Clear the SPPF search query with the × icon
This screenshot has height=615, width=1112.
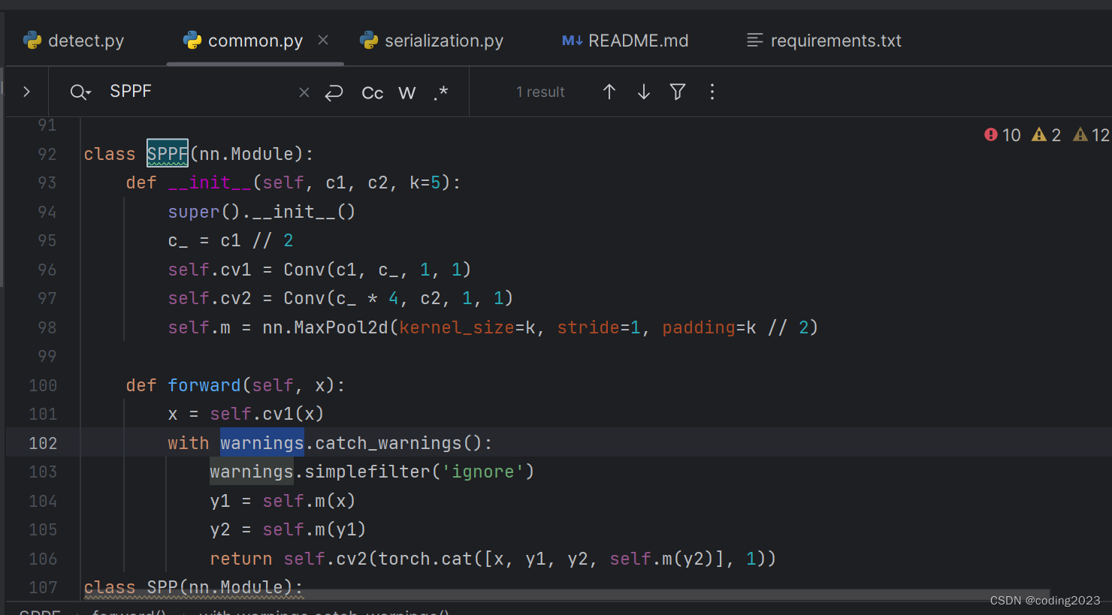click(x=304, y=92)
